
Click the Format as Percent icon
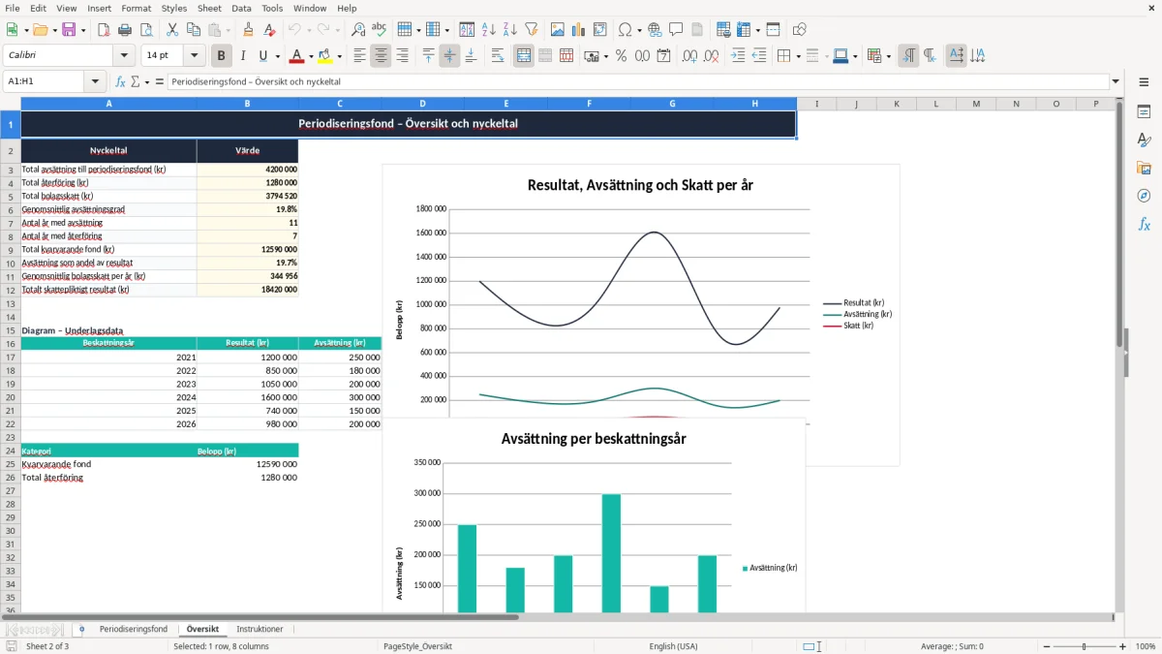pos(621,56)
